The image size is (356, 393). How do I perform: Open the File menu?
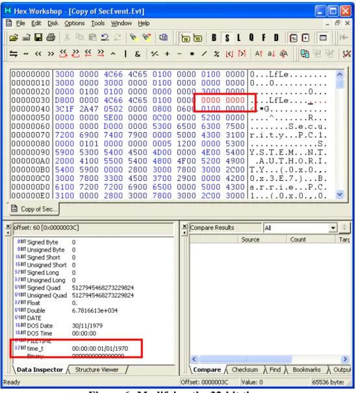[x=21, y=23]
